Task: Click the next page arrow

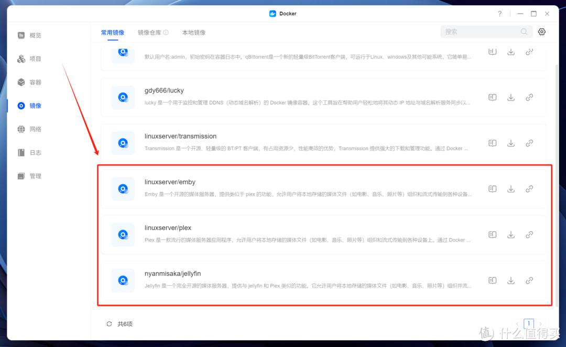Action: [541, 323]
